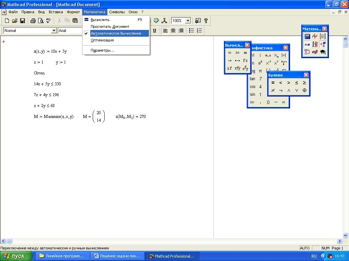Open the Файл menu
This screenshot has width=349, height=261.
coord(13,12)
